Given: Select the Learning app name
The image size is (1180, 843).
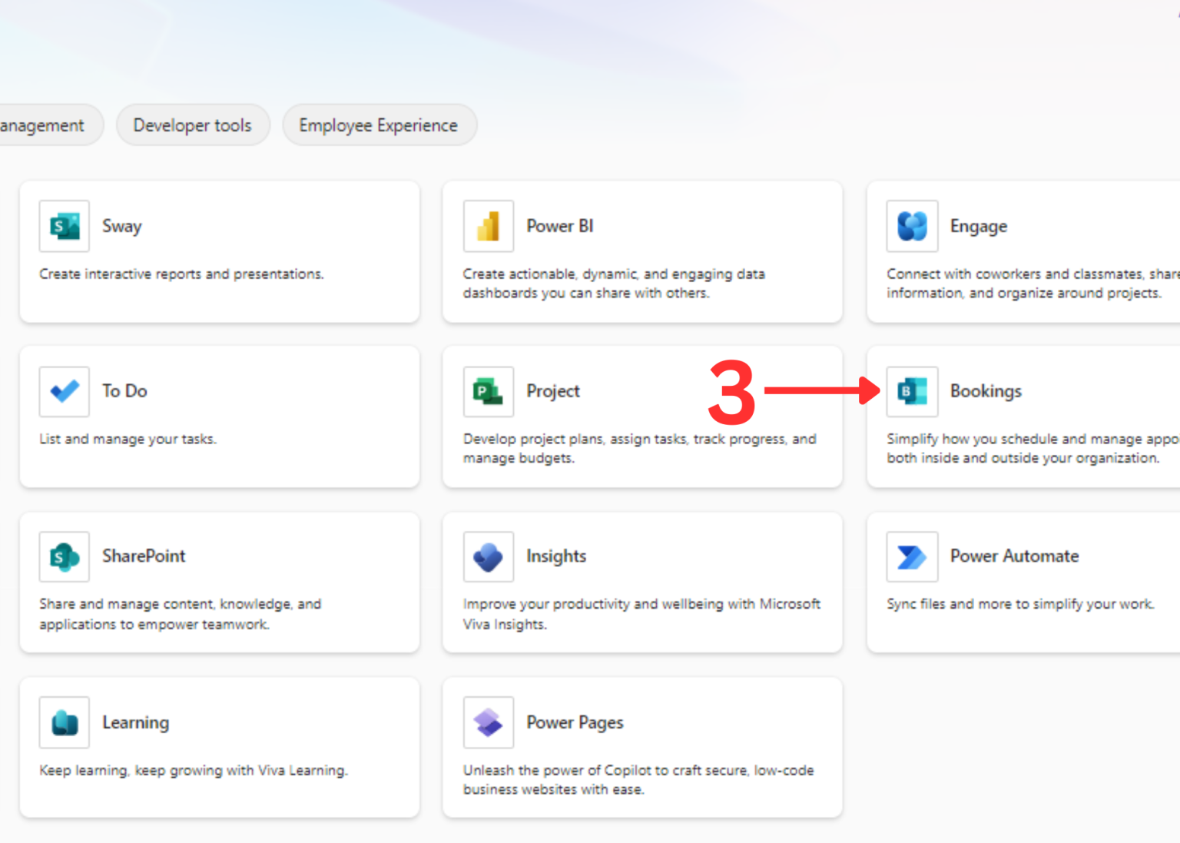Looking at the screenshot, I should click(135, 722).
